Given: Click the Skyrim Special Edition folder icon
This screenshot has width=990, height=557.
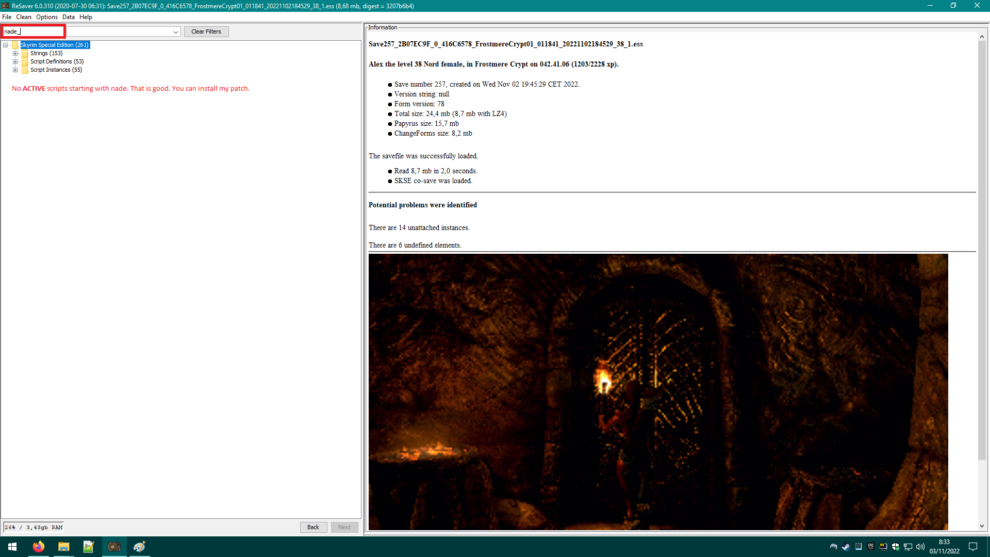Looking at the screenshot, I should pos(15,45).
